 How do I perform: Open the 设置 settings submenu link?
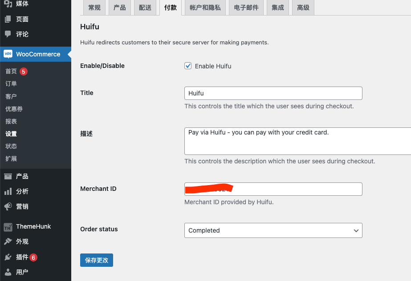[x=11, y=134]
